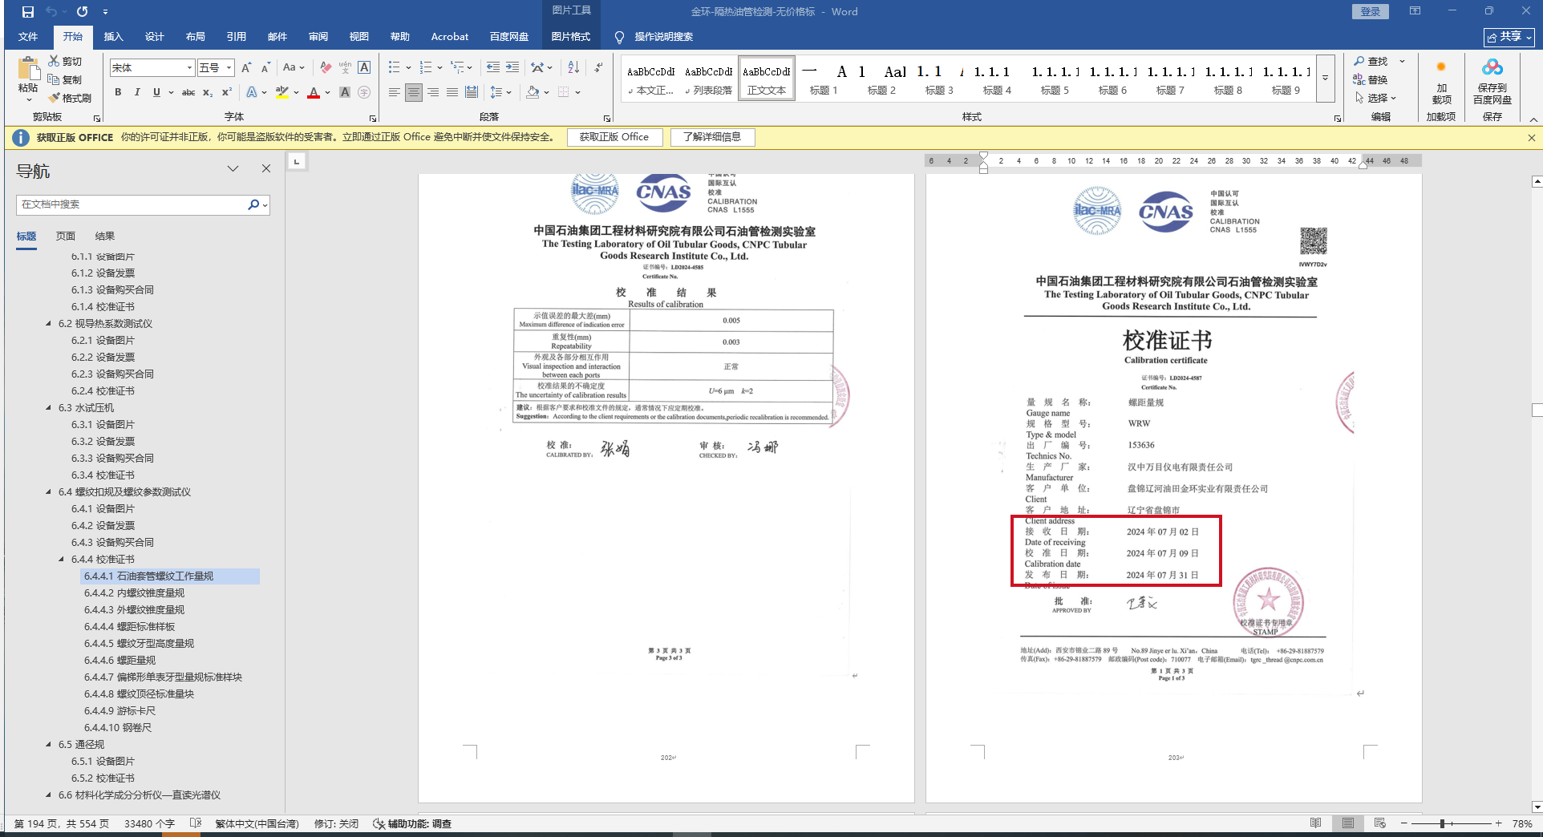The width and height of the screenshot is (1543, 837).
Task: Switch to web layout view in status bar
Action: [x=1379, y=823]
